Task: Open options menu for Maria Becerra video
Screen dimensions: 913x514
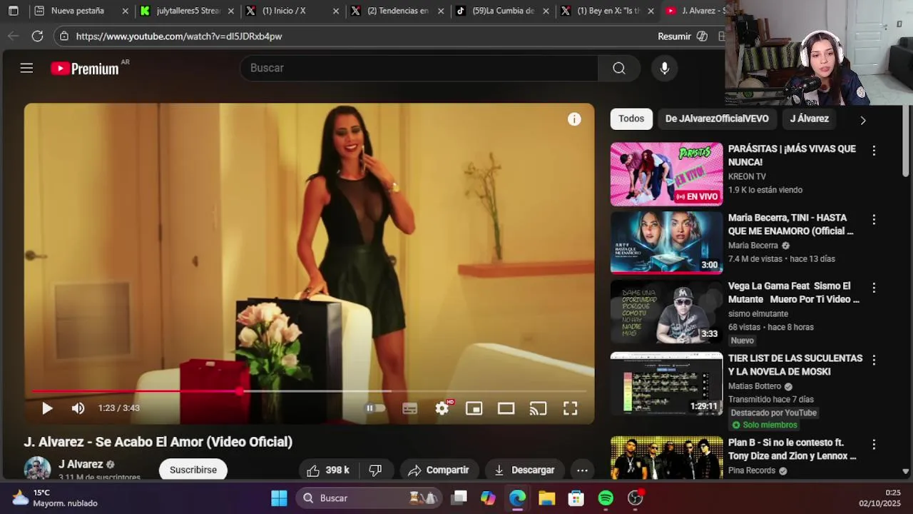Action: click(874, 220)
